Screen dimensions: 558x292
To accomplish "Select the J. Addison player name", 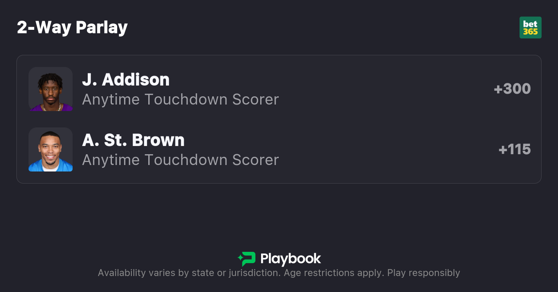I will pos(126,79).
